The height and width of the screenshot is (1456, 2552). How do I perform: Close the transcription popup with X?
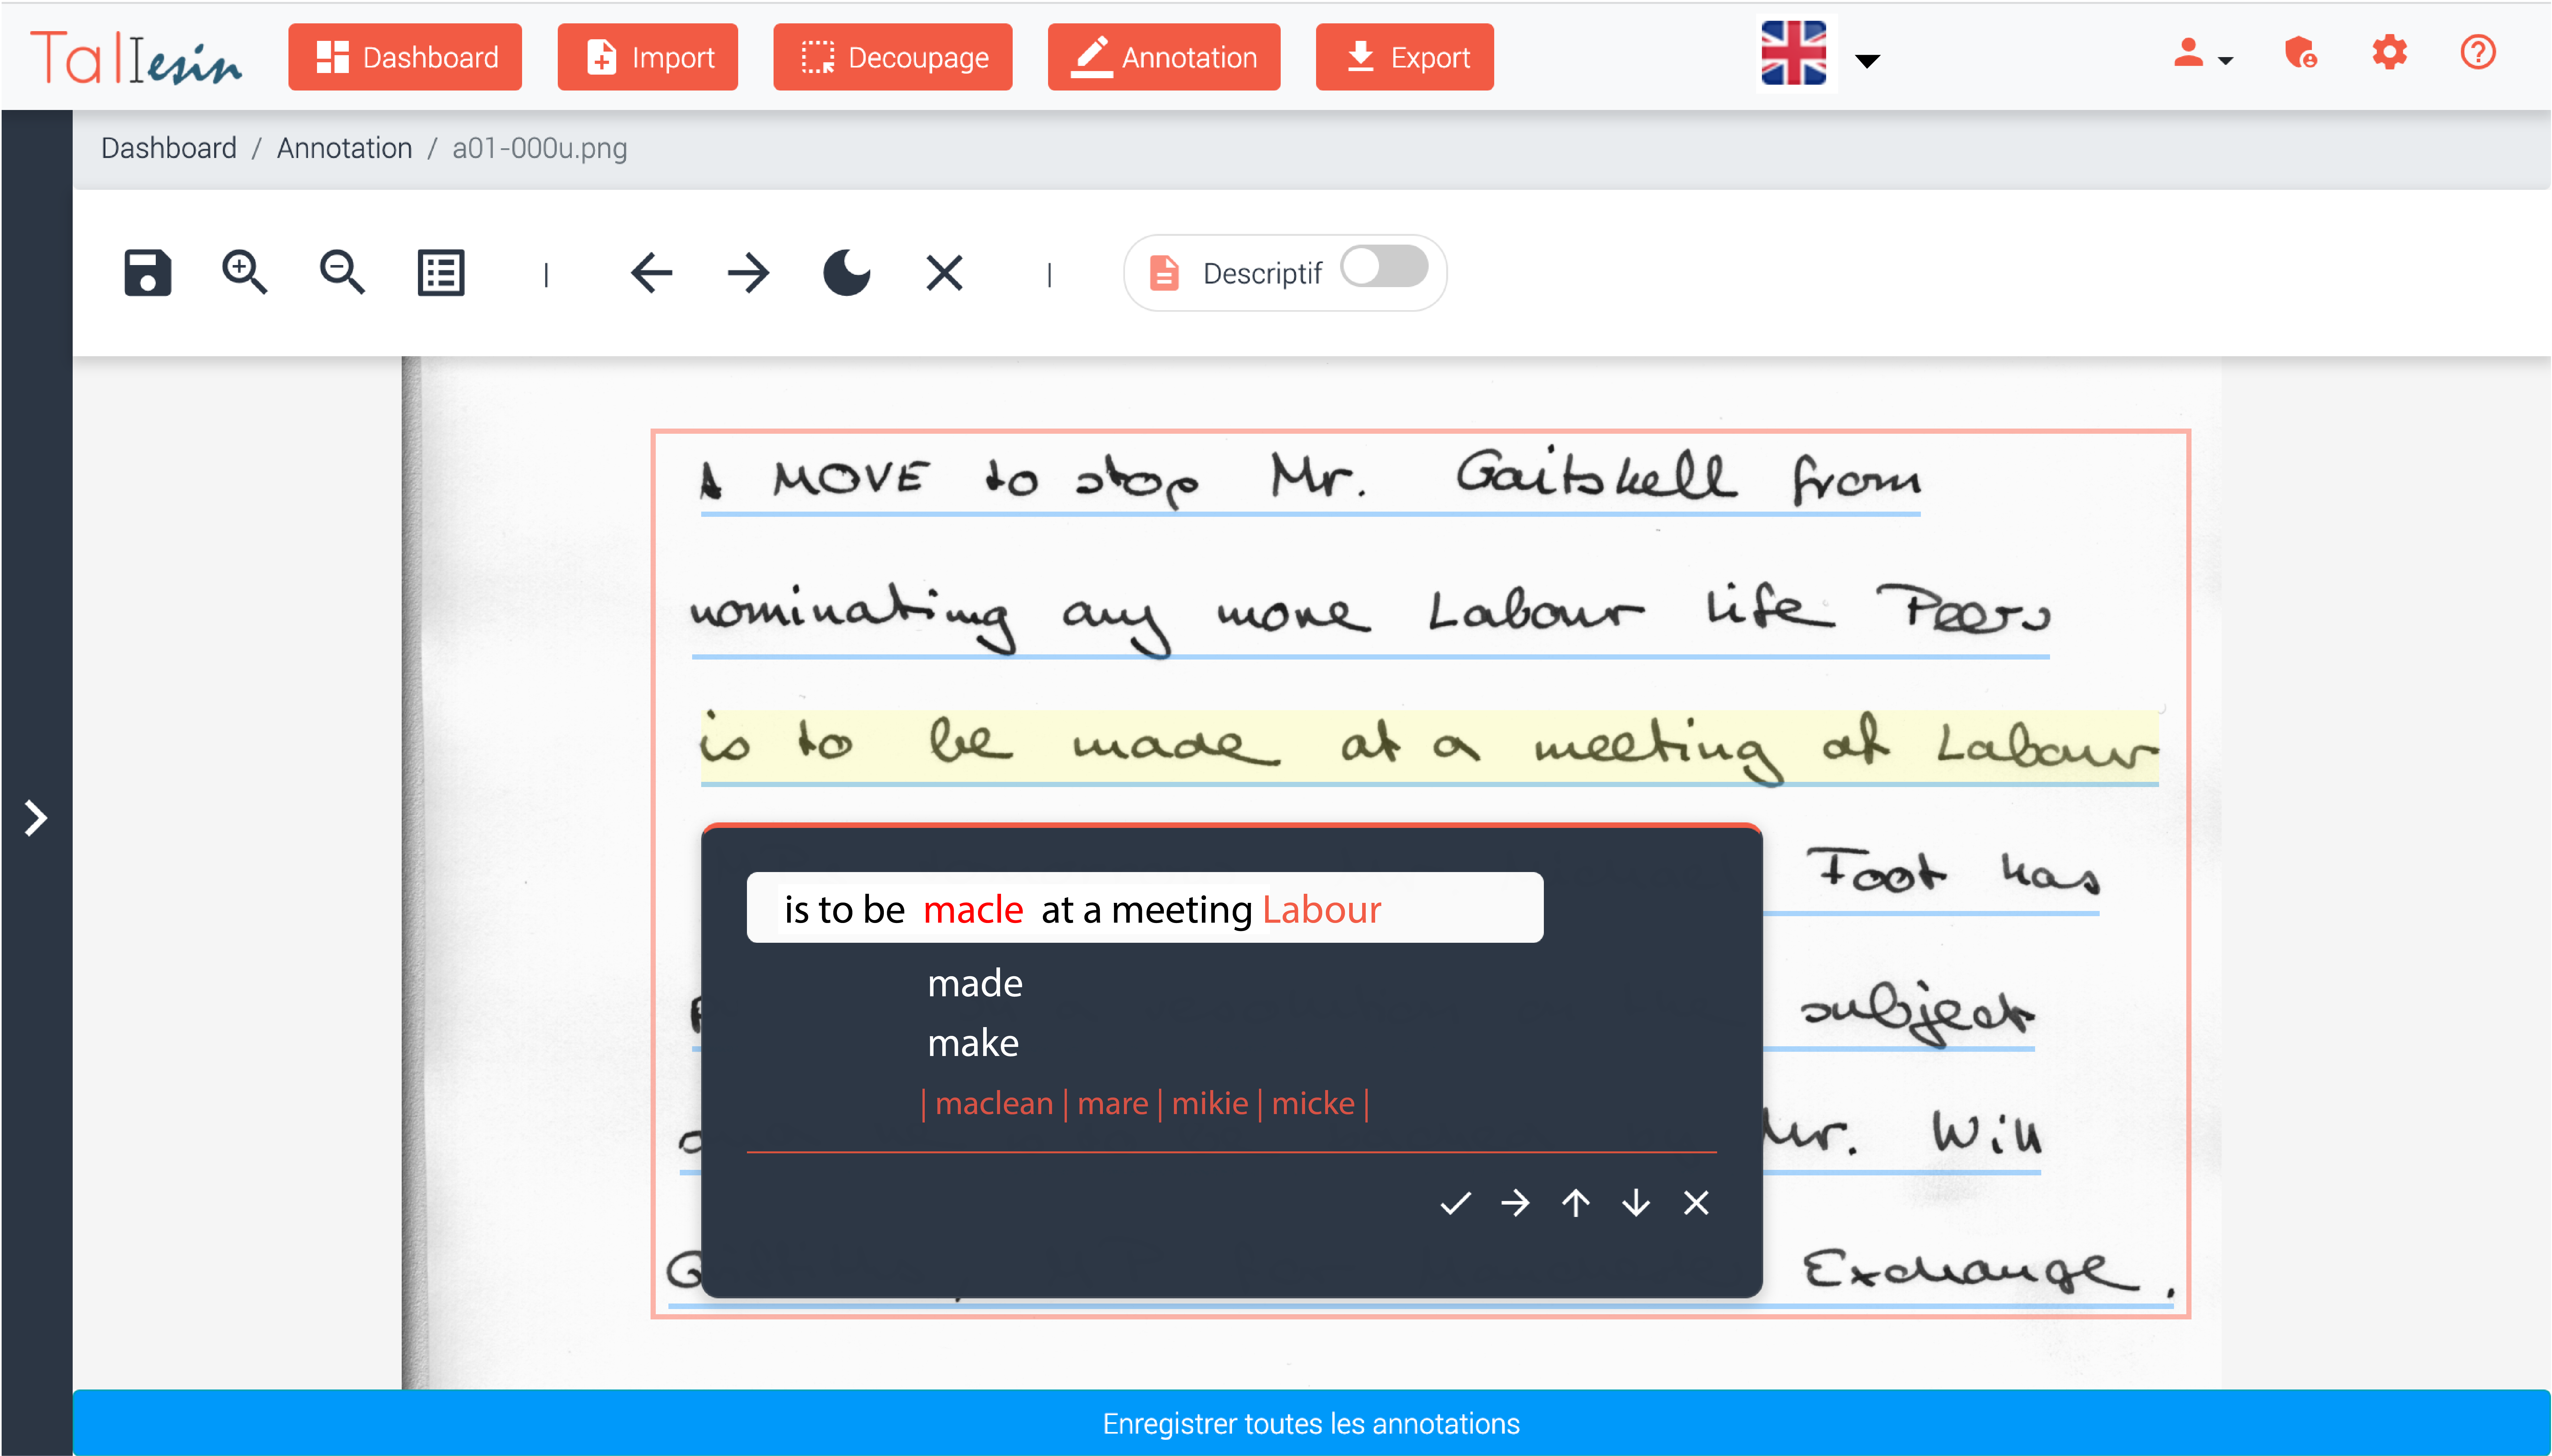click(x=1696, y=1203)
